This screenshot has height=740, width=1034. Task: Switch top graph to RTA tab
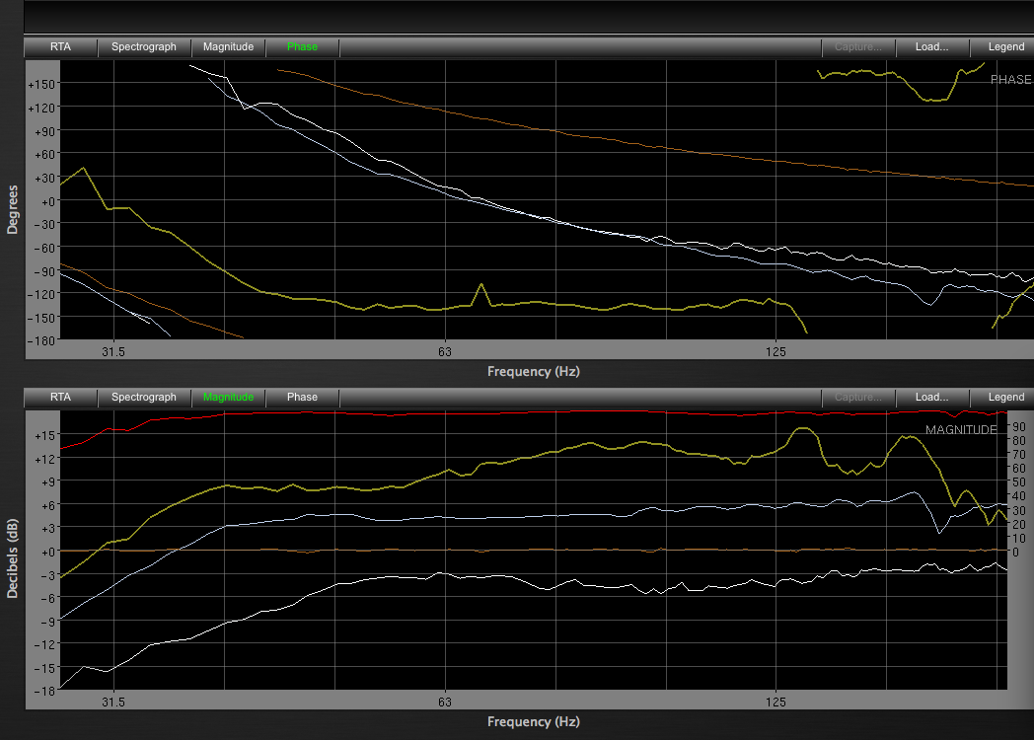[x=60, y=46]
